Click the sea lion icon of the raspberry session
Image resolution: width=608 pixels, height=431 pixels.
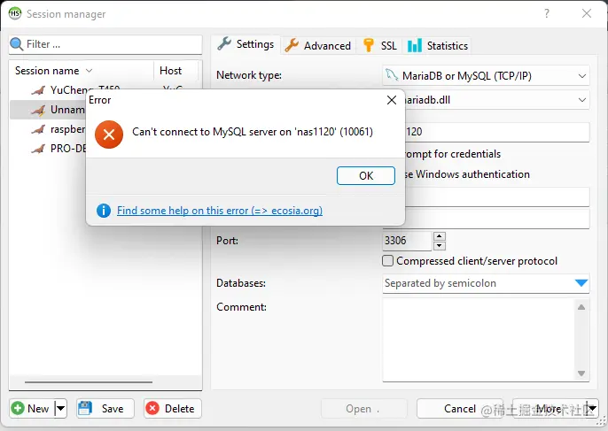(38, 129)
